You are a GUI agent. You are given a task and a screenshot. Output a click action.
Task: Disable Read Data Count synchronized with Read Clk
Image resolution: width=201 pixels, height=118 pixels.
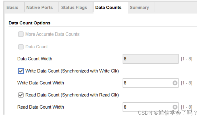pos(21,95)
